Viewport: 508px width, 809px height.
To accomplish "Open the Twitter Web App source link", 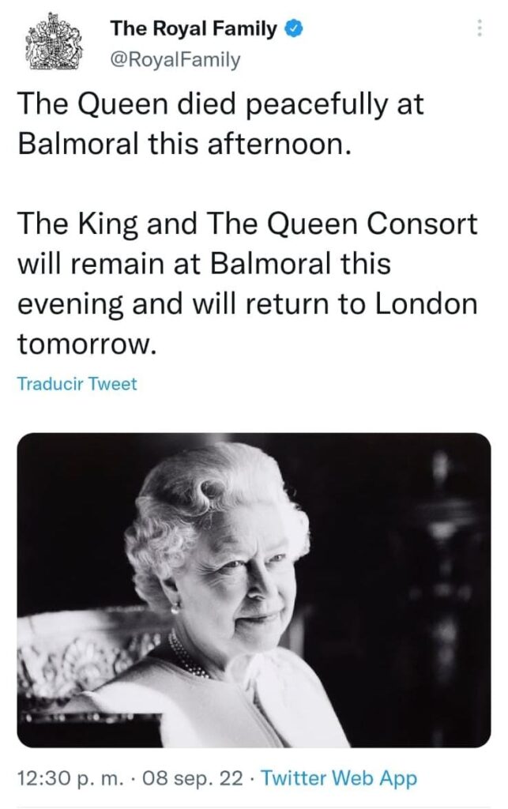I will (339, 778).
